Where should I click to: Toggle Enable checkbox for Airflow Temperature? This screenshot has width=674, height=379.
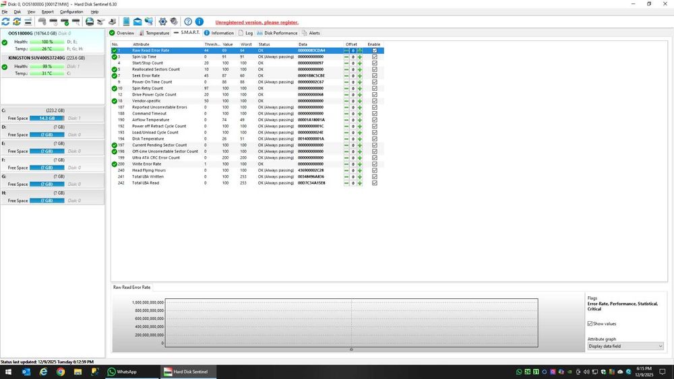pos(374,120)
